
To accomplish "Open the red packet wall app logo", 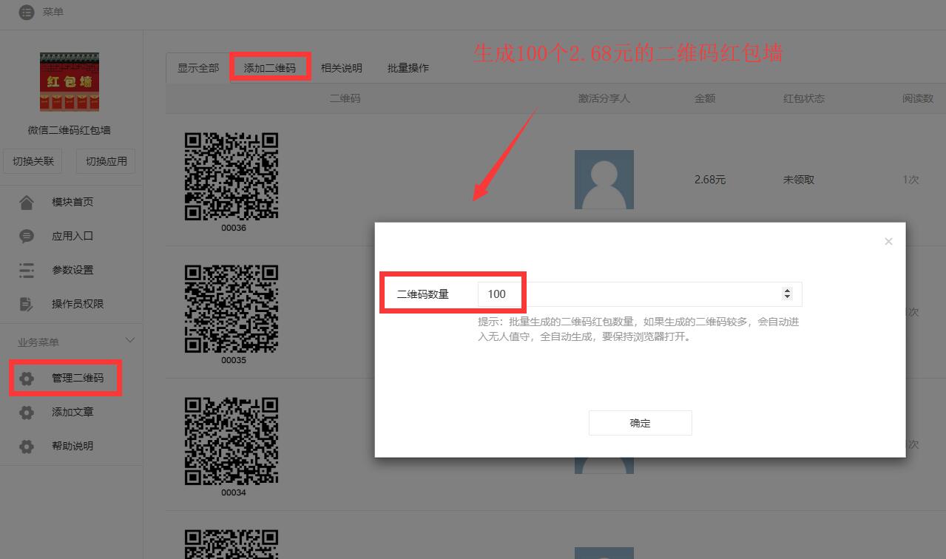I will 70,82.
